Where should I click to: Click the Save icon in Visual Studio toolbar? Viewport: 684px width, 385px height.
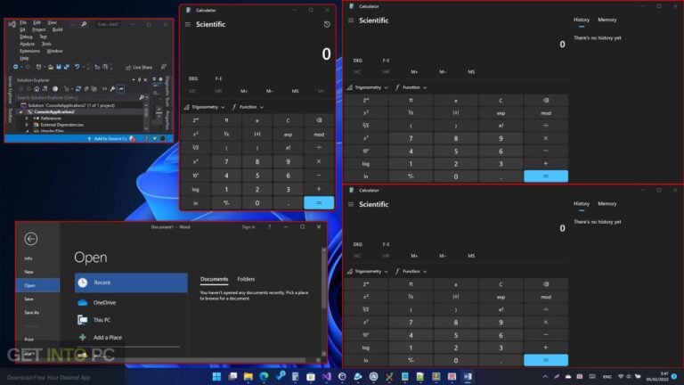click(x=58, y=67)
